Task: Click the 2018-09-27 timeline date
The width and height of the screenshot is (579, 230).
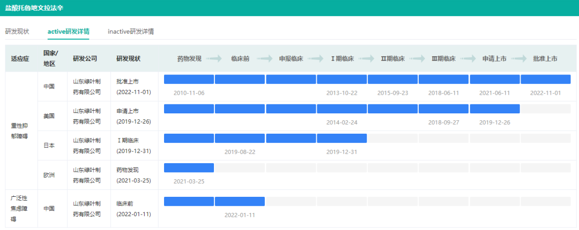Action: [443, 122]
